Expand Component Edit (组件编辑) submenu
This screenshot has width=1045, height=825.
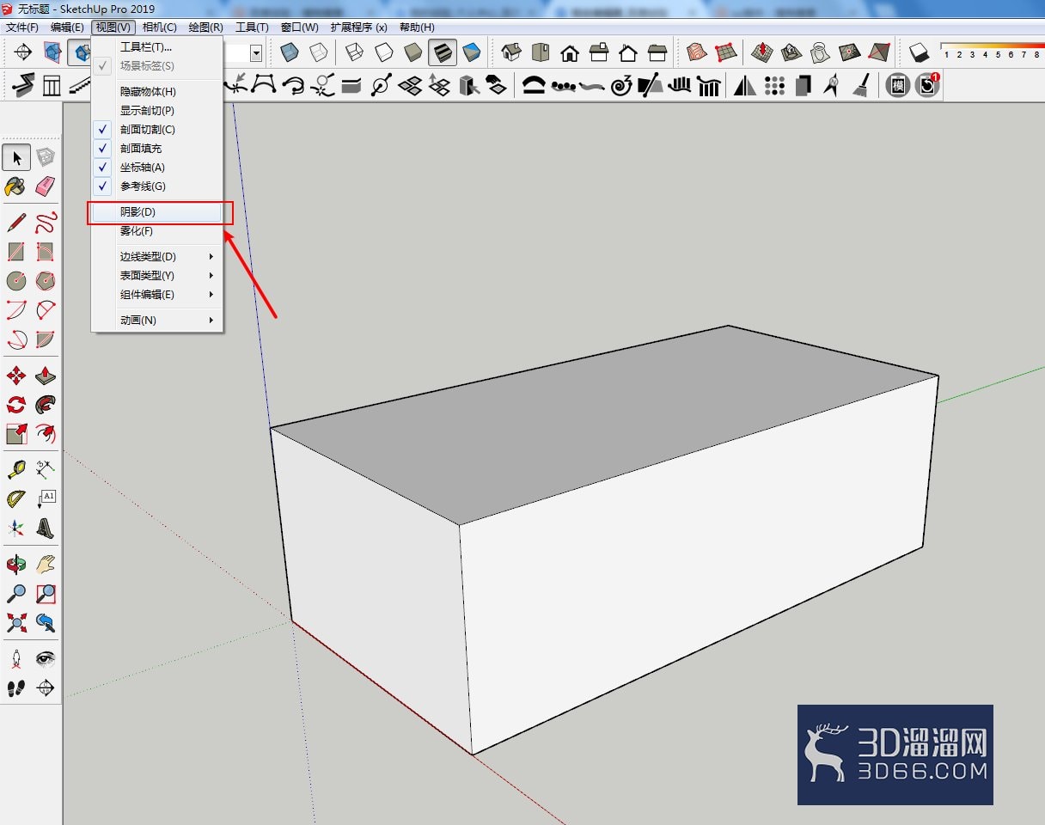(x=157, y=295)
